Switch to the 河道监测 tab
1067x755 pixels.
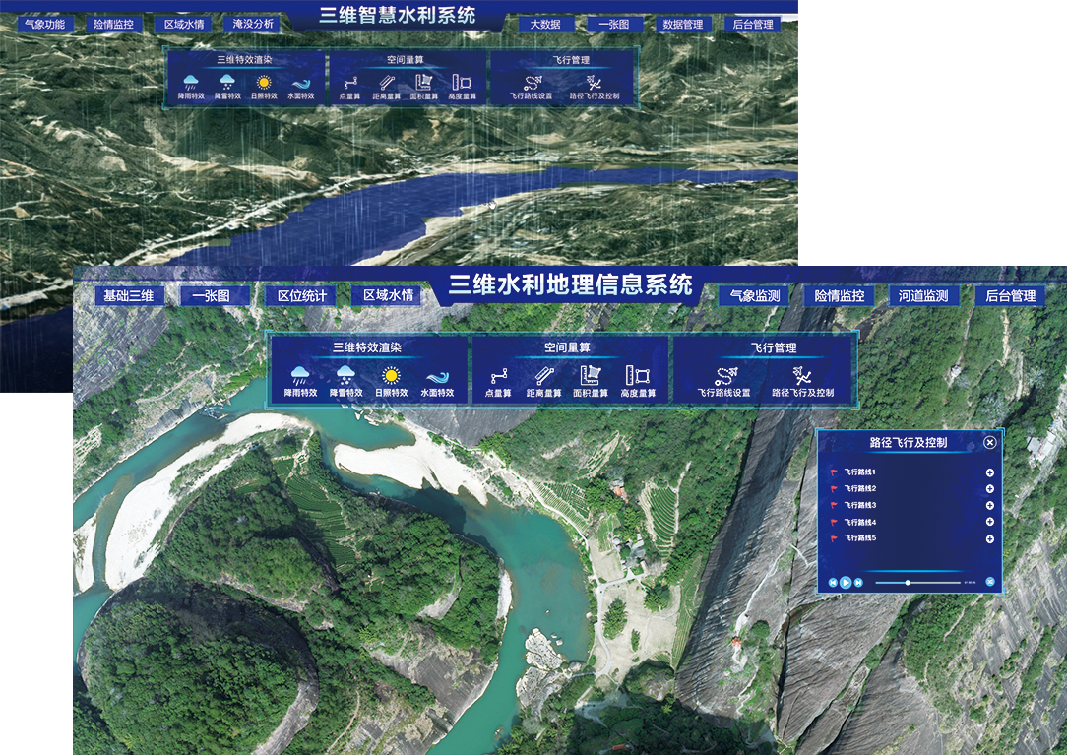pos(923,296)
